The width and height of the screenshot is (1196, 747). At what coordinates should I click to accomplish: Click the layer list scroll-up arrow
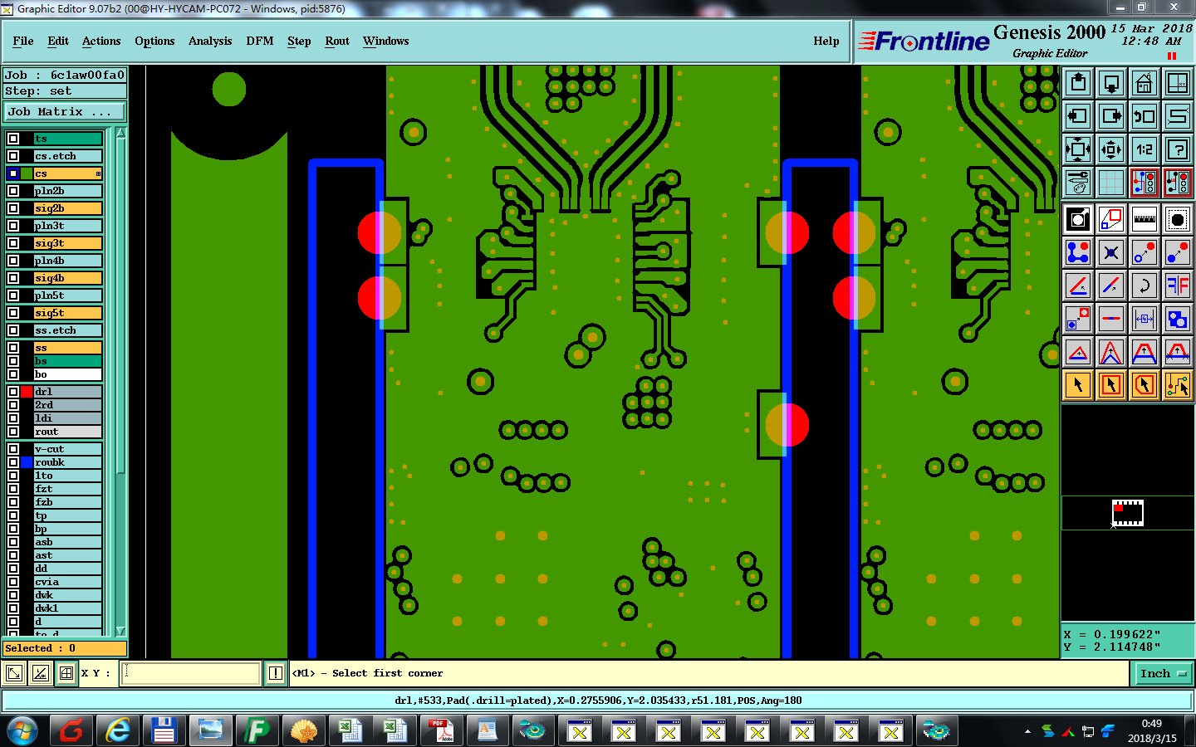tap(120, 133)
